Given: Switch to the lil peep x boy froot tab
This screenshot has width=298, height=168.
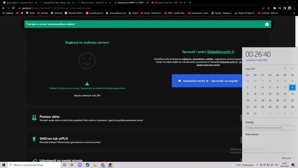Looking at the screenshot, I should [x=167, y=3].
